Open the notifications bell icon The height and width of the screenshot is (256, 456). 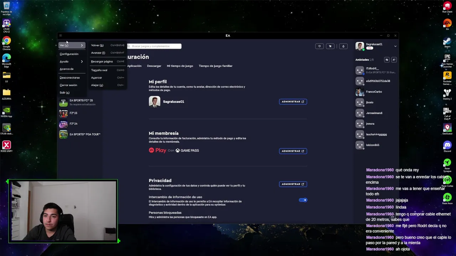click(343, 46)
